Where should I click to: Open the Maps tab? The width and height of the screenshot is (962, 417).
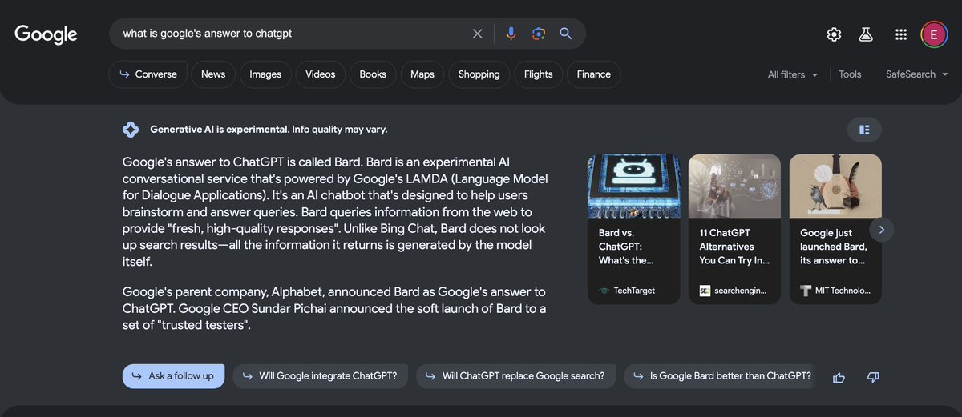click(x=422, y=74)
